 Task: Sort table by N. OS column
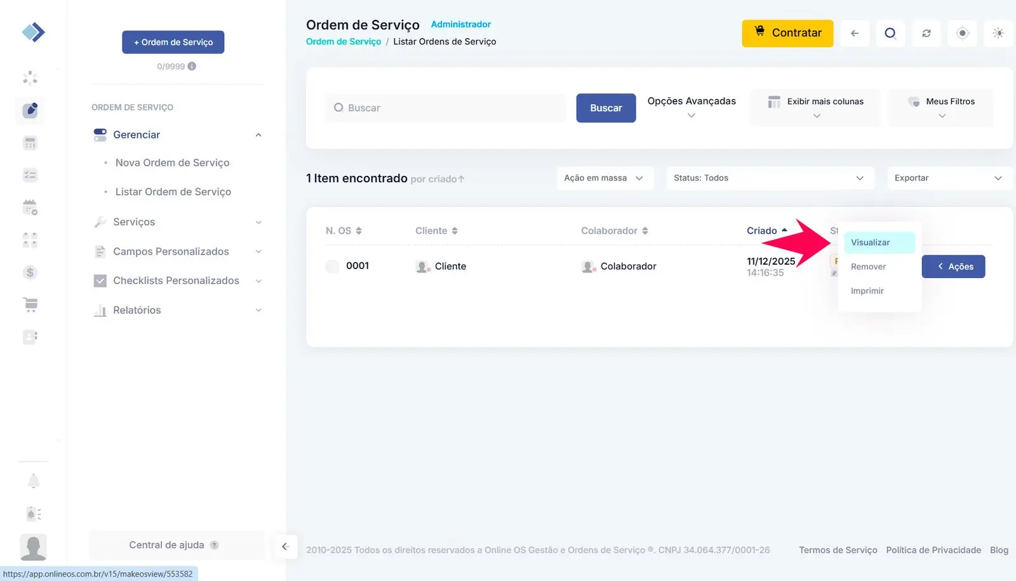pyautogui.click(x=344, y=230)
